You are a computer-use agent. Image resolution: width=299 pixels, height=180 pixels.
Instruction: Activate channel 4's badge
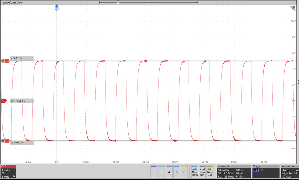169,172
